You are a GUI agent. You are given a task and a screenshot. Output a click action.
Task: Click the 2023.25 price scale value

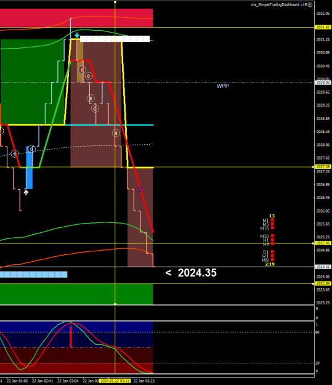pyautogui.click(x=323, y=302)
